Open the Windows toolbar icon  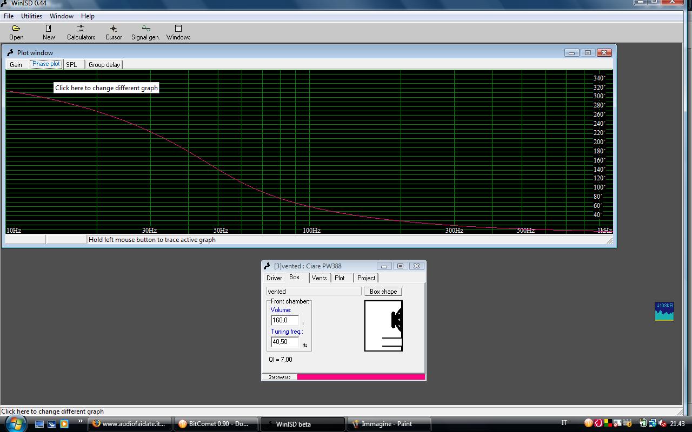tap(178, 32)
